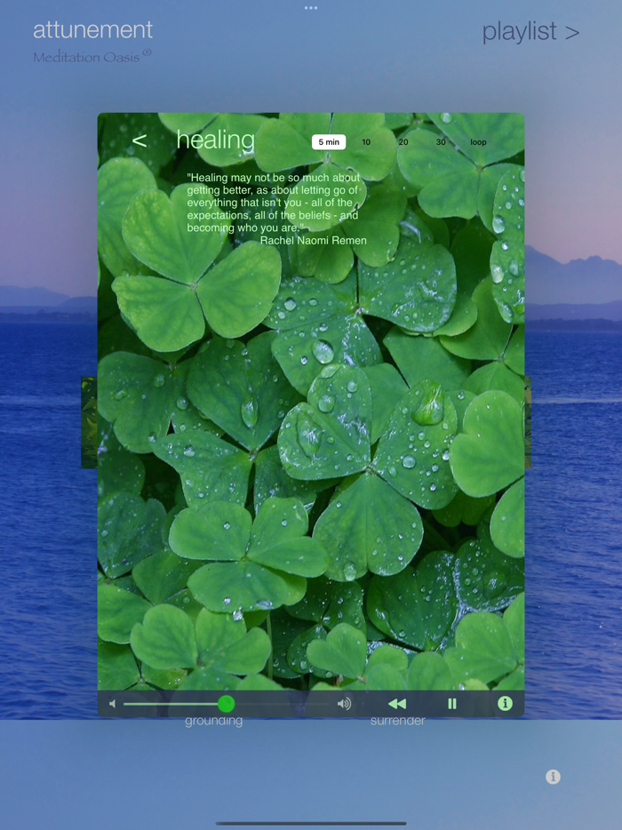Select the 5 min duration

329,142
